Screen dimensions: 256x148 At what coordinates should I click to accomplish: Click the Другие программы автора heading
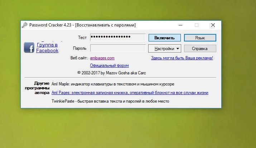click(37, 88)
